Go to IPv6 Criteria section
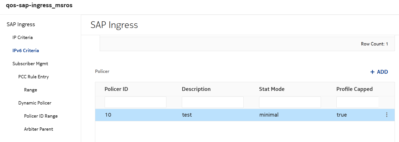The image size is (399, 142). pyautogui.click(x=26, y=51)
